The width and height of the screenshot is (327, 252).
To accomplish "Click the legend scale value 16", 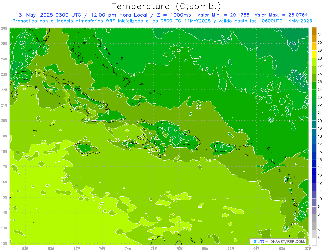I will [x=320, y=152].
